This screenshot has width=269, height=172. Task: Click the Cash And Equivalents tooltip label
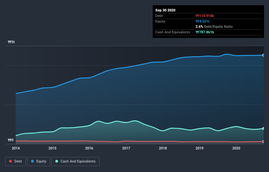pos(173,32)
